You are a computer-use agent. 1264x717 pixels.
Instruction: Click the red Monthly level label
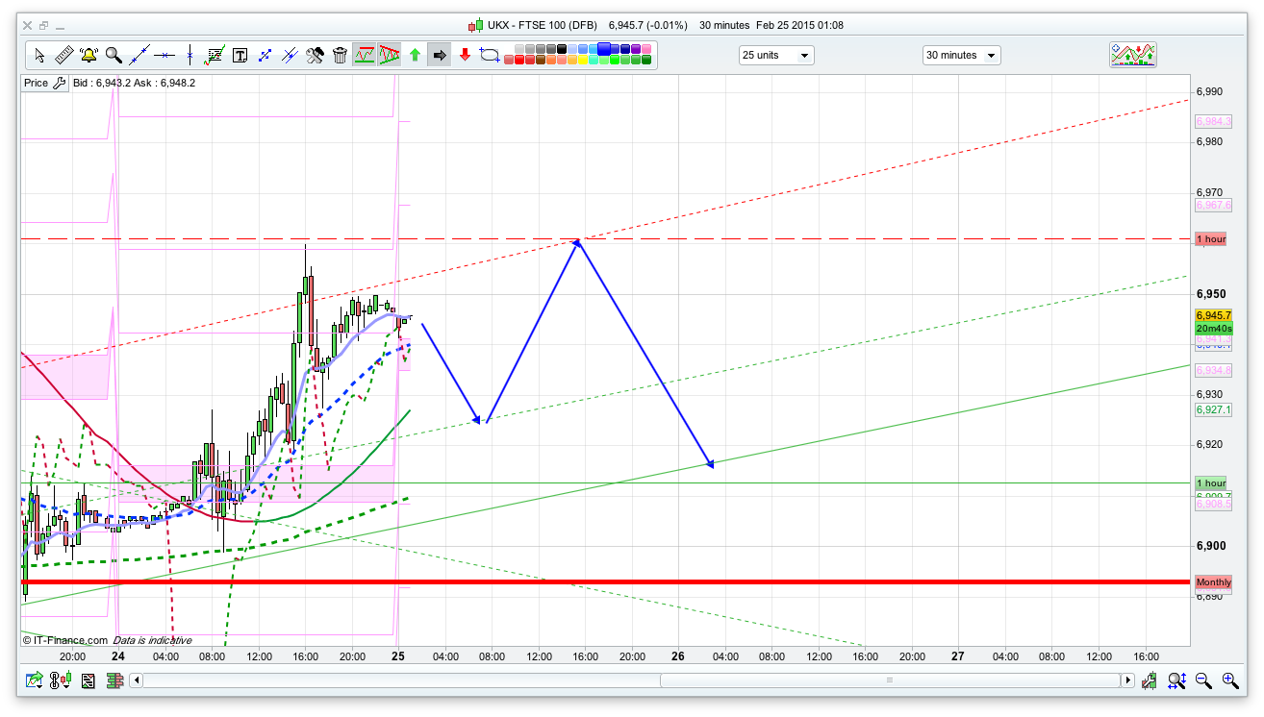coord(1213,582)
